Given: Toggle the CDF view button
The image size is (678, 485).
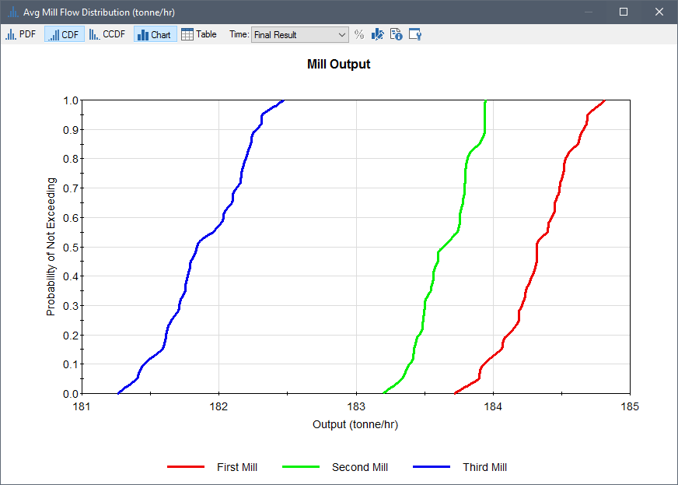Looking at the screenshot, I should [x=65, y=34].
